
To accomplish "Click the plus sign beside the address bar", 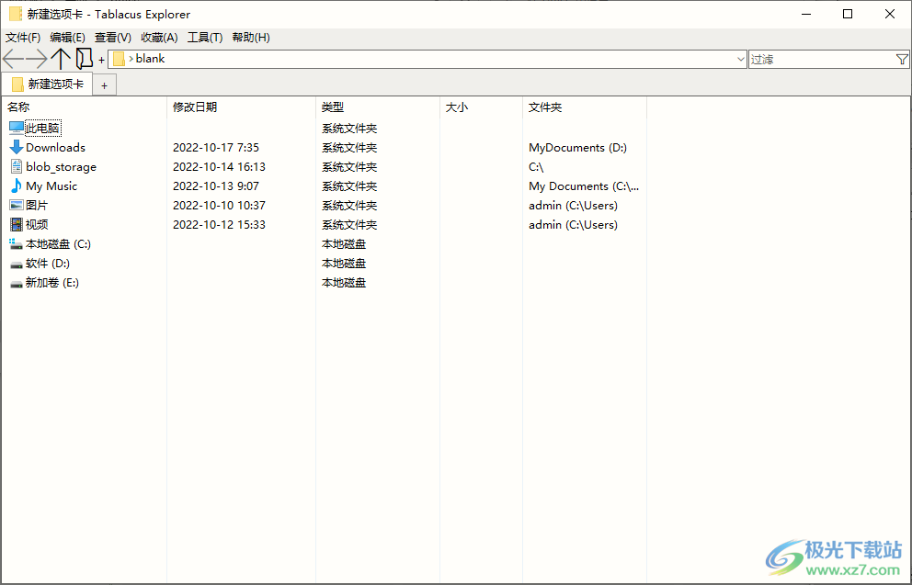I will tap(101, 60).
